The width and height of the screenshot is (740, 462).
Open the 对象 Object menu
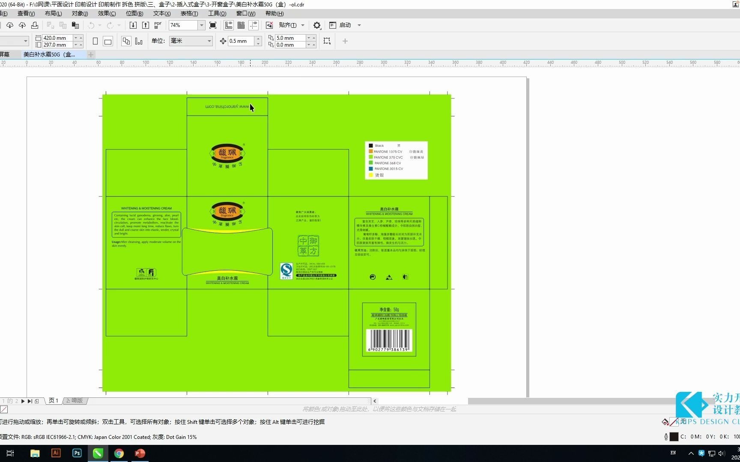click(80, 13)
